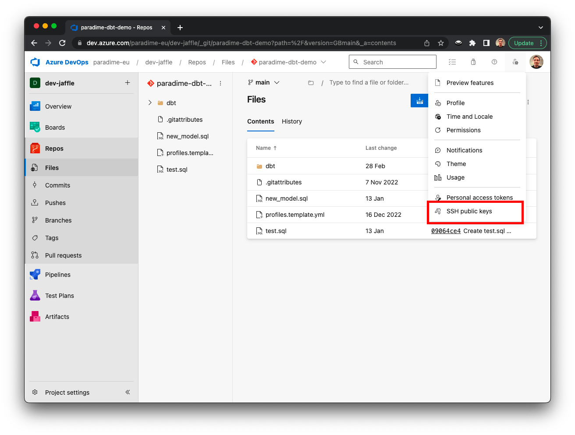Click the find file or folder field
The height and width of the screenshot is (435, 575).
369,82
